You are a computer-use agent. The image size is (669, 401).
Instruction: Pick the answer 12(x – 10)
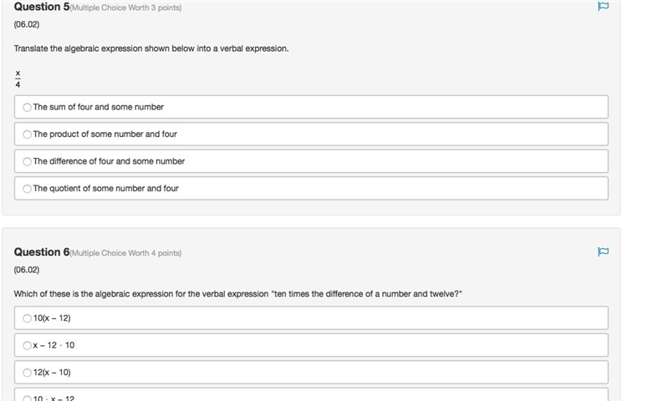click(28, 373)
